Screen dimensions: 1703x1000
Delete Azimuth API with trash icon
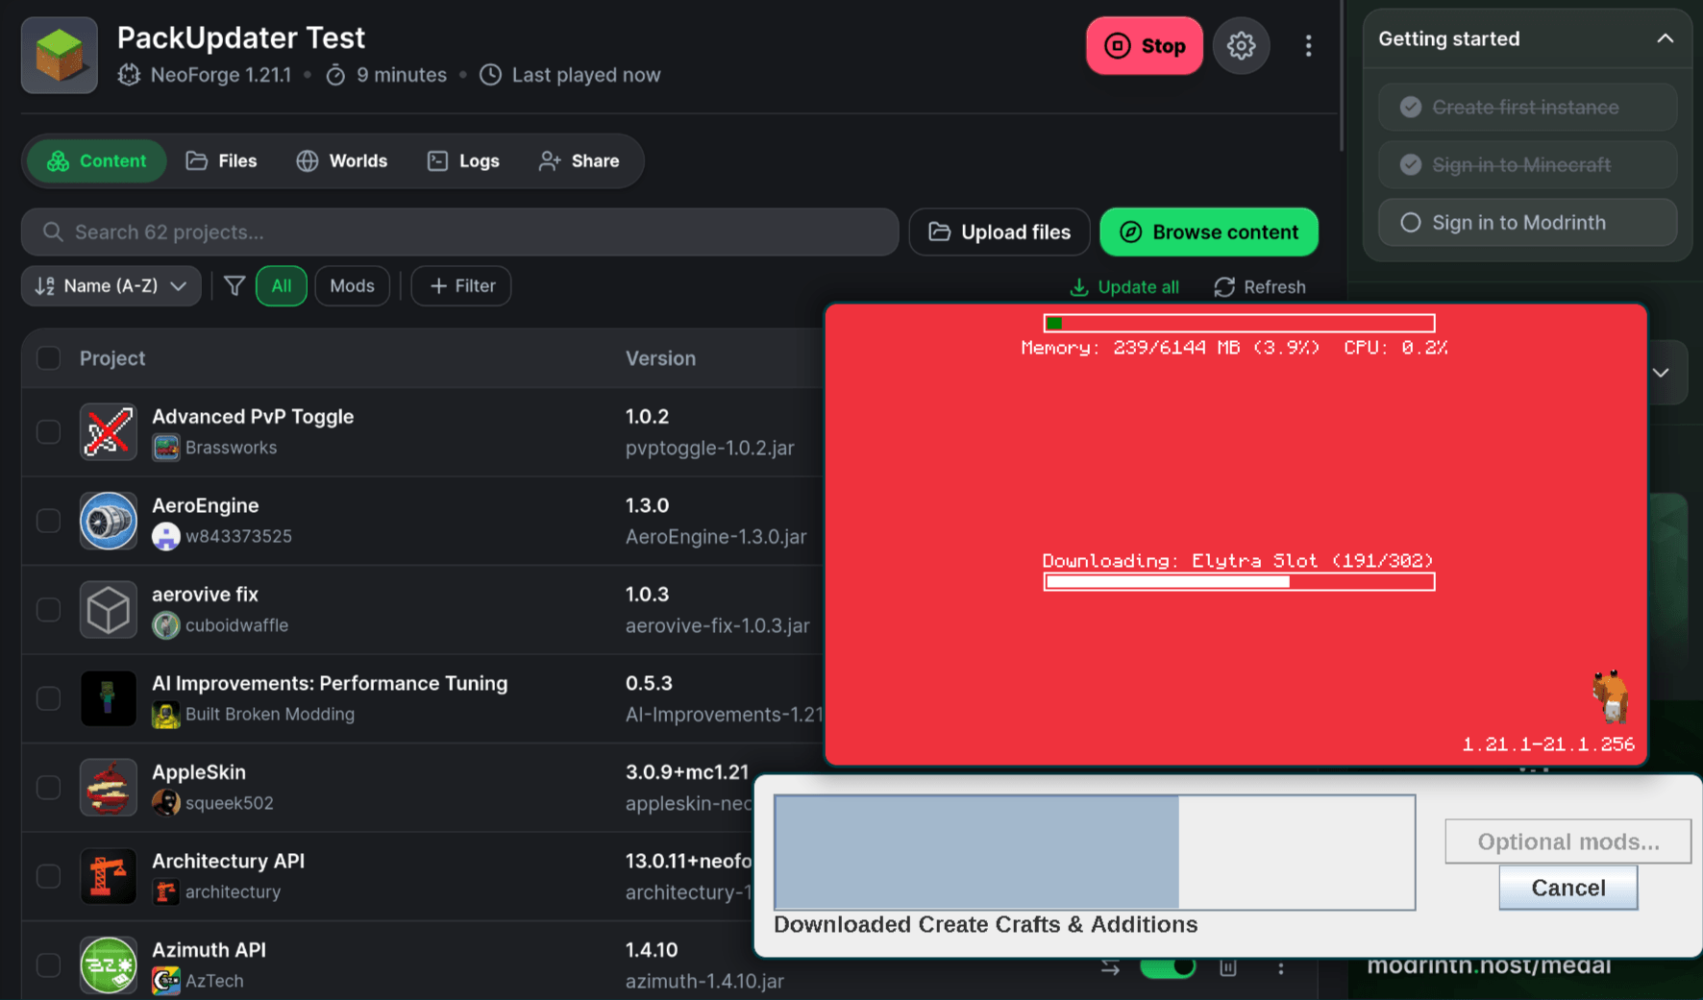(1227, 967)
